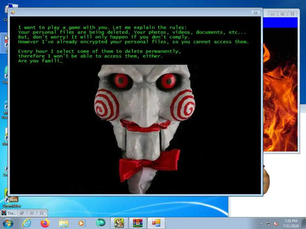This screenshot has height=229, width=306.
Task: Open network status tray icon
Action: (269, 224)
